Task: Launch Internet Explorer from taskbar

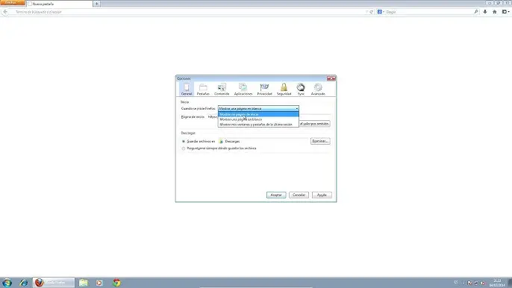Action: click(x=24, y=283)
